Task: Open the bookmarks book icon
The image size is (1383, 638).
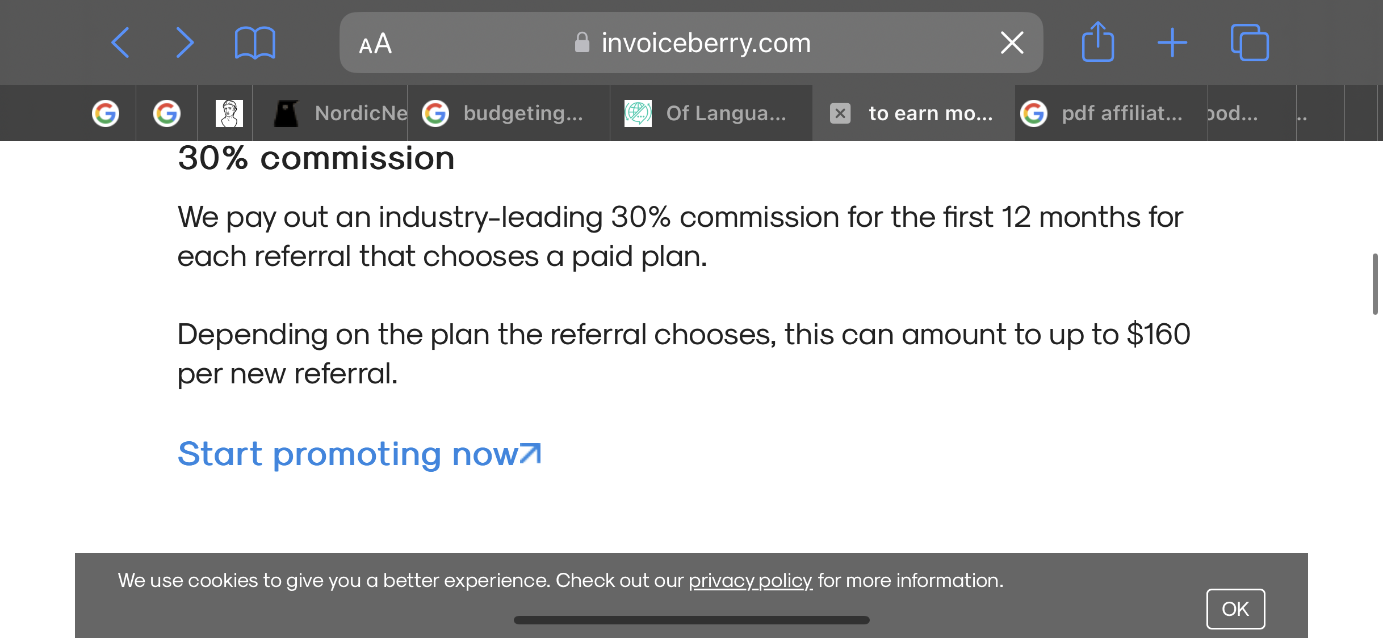Action: [x=255, y=43]
